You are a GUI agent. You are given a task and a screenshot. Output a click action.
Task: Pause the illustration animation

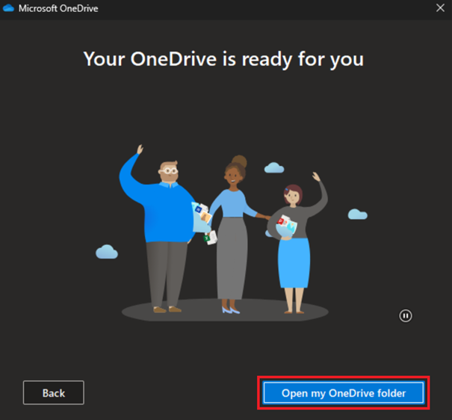(x=406, y=315)
